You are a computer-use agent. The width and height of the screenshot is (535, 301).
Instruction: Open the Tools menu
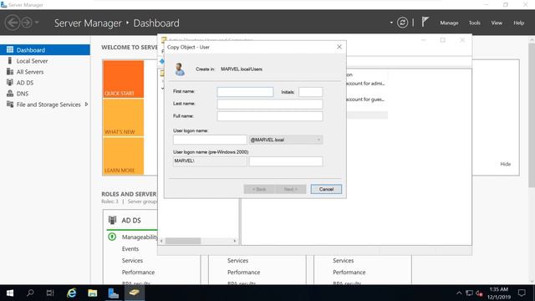[x=474, y=23]
